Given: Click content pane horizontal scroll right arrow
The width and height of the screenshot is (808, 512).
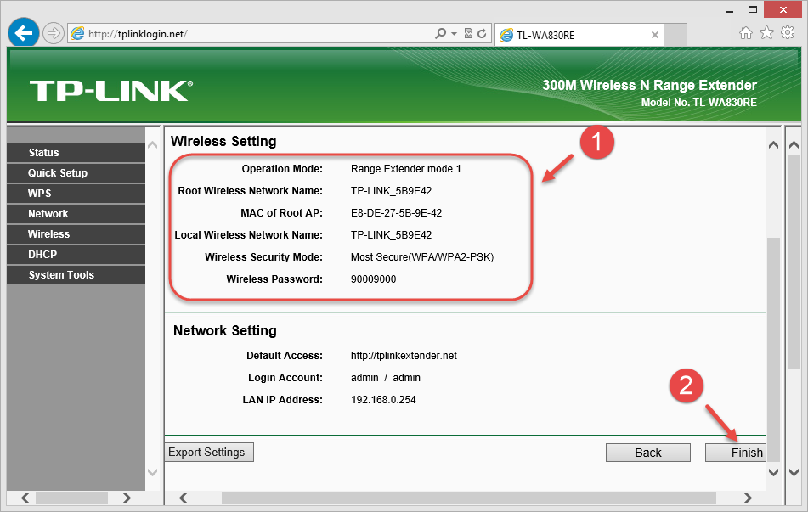Looking at the screenshot, I should pos(748,498).
